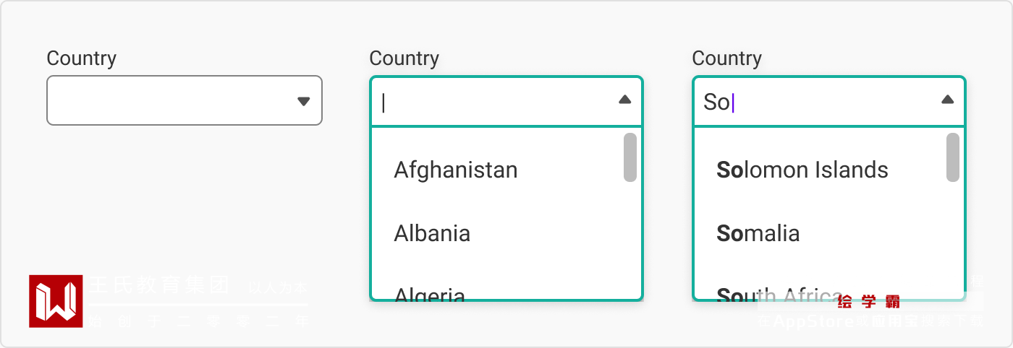Choose Somalia from the filtered list
The image size is (1013, 348).
pos(758,233)
